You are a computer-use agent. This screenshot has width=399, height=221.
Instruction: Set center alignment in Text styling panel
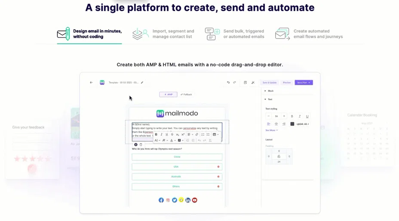click(x=276, y=124)
